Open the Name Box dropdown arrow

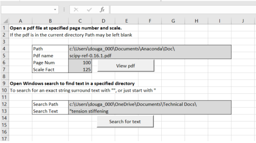[x=55, y=10]
